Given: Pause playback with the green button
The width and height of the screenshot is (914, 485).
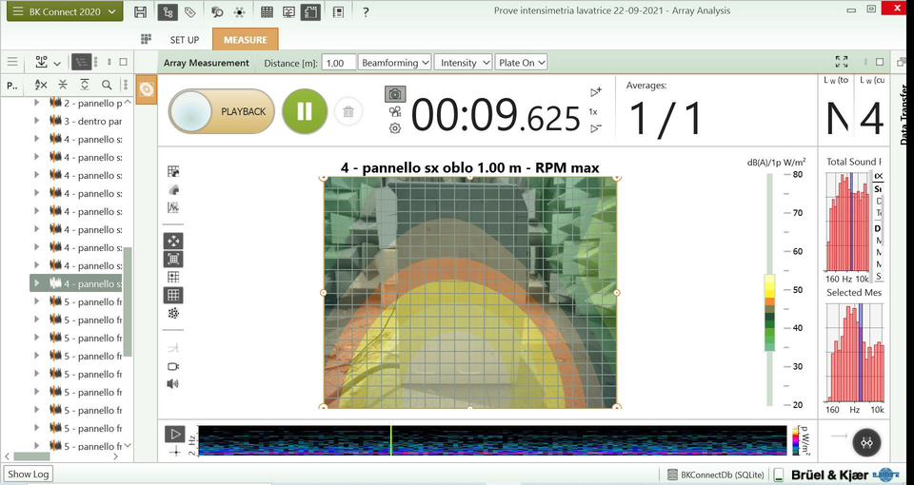Looking at the screenshot, I should point(305,111).
